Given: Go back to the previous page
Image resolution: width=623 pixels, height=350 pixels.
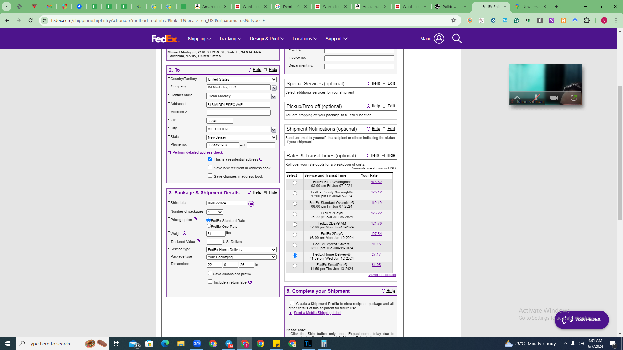Looking at the screenshot, I should (x=7, y=20).
